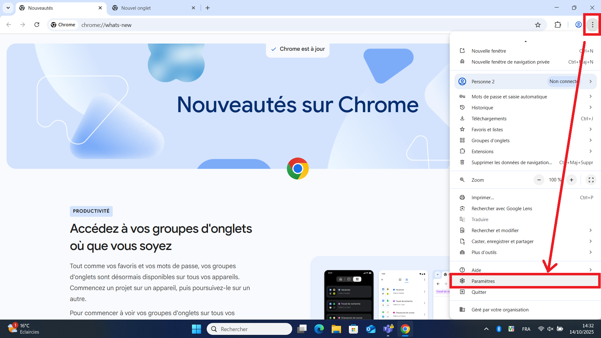Reload the current page
The image size is (601, 338).
tap(37, 25)
